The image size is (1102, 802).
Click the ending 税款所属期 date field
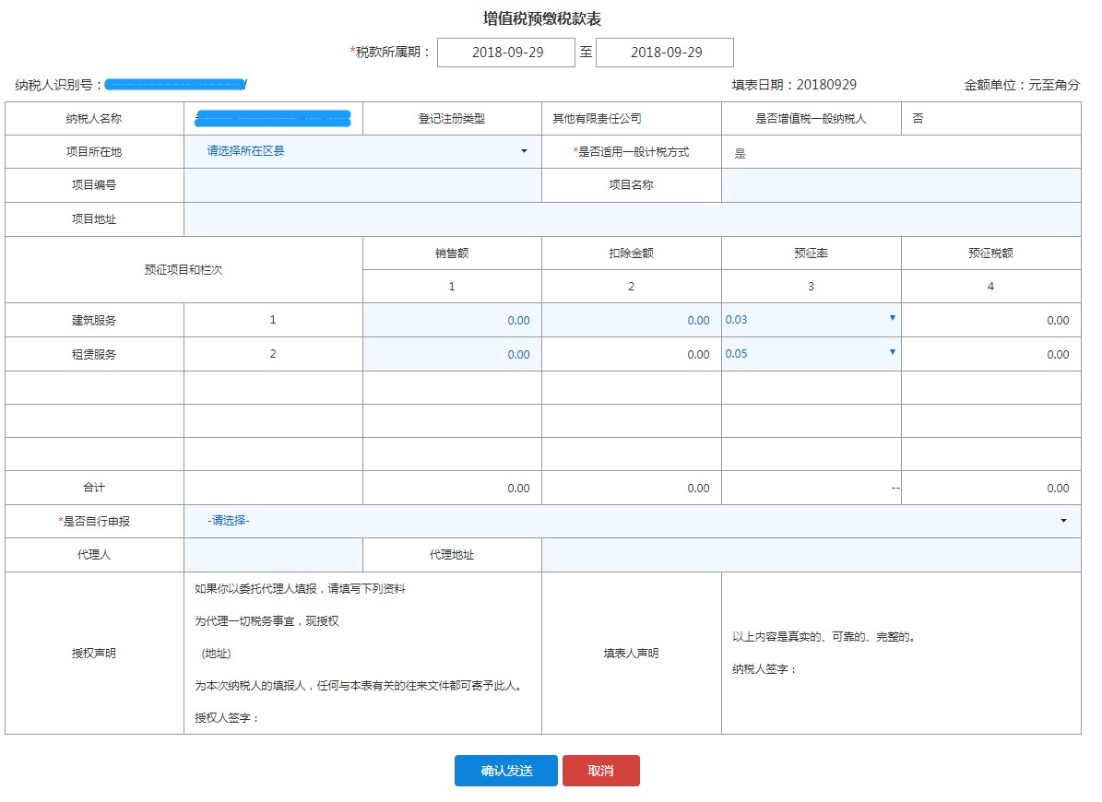pos(665,52)
